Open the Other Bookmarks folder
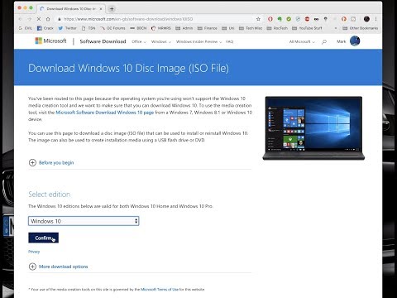Image resolution: width=397 pixels, height=298 pixels. coord(360,28)
